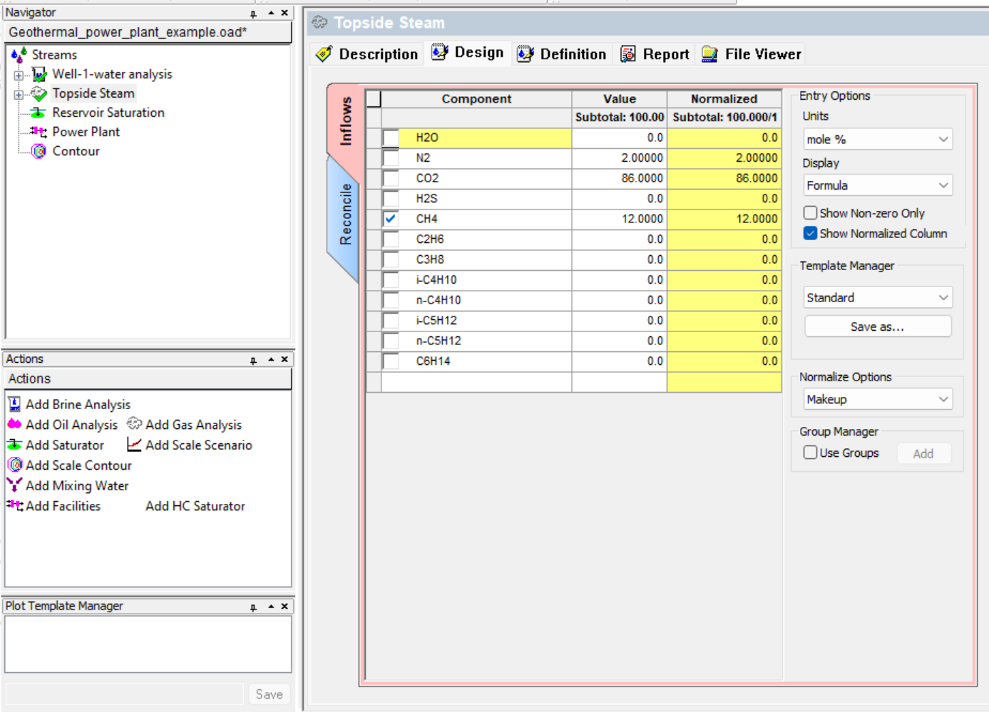Viewport: 989px width, 712px height.
Task: Switch to the Definition tab
Action: [x=562, y=54]
